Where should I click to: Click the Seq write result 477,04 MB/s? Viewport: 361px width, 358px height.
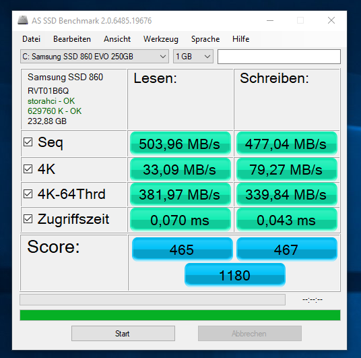point(287,144)
